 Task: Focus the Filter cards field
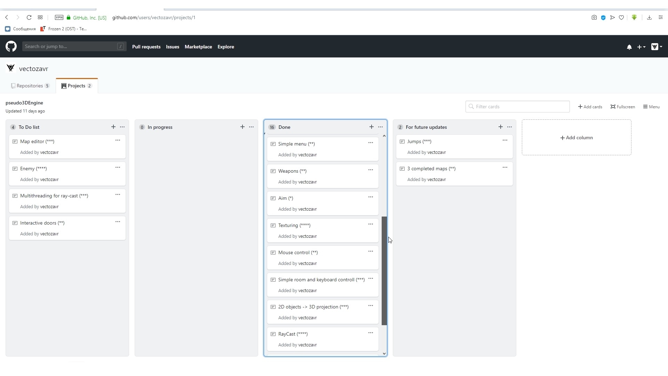(x=518, y=107)
